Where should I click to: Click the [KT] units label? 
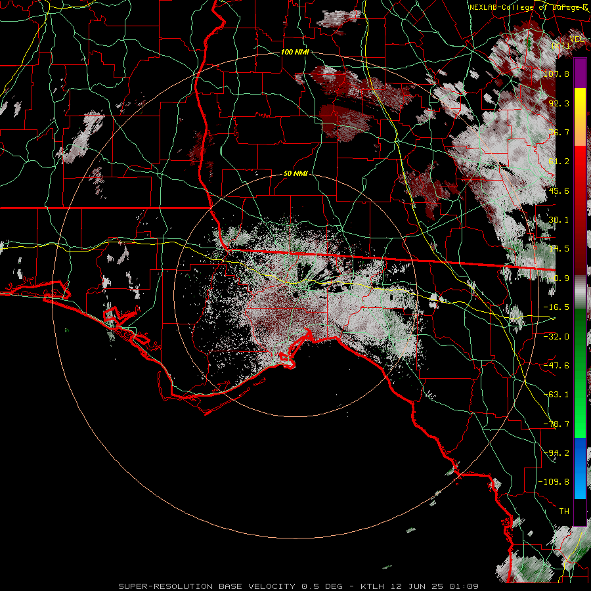(x=561, y=45)
